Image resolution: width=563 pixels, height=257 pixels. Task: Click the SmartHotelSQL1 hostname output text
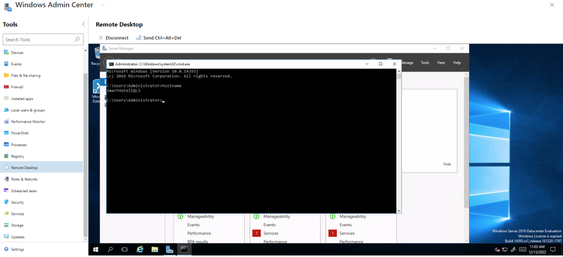123,91
